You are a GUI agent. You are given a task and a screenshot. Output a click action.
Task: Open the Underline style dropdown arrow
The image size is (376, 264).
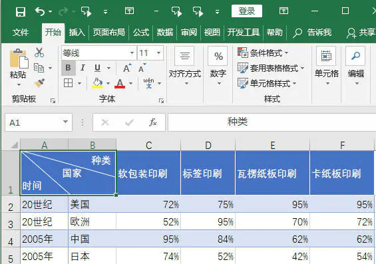108,68
